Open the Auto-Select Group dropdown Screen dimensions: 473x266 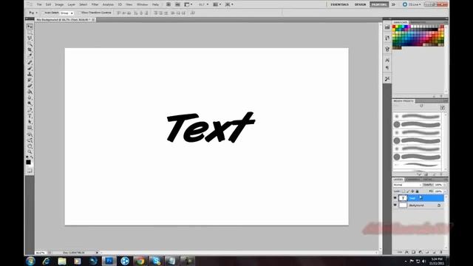(x=67, y=13)
